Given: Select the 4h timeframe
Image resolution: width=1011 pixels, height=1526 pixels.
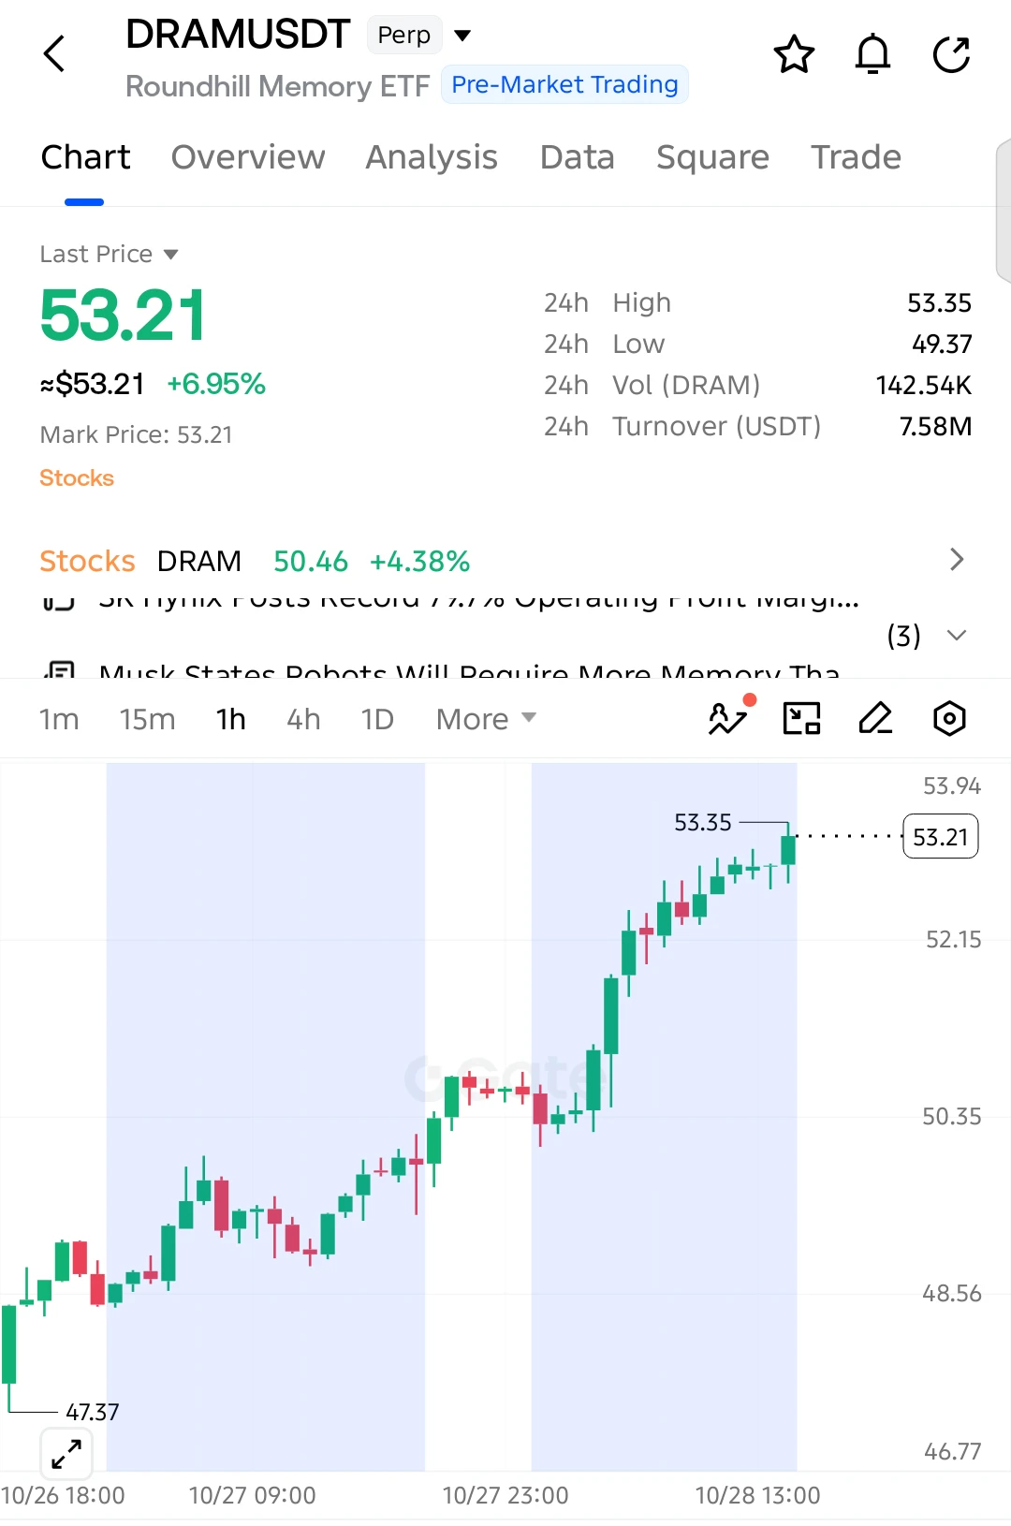Looking at the screenshot, I should click(x=303, y=719).
